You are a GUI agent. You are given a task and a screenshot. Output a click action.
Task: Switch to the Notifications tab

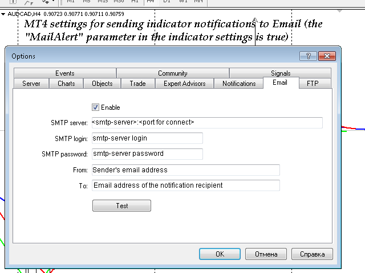pyautogui.click(x=239, y=84)
